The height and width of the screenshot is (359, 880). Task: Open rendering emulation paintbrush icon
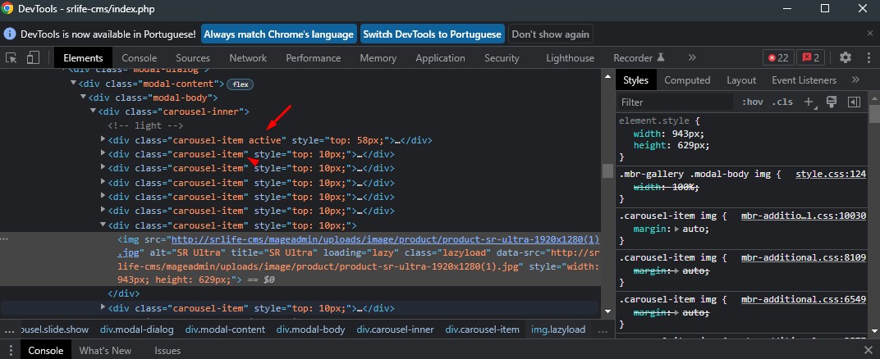[832, 102]
